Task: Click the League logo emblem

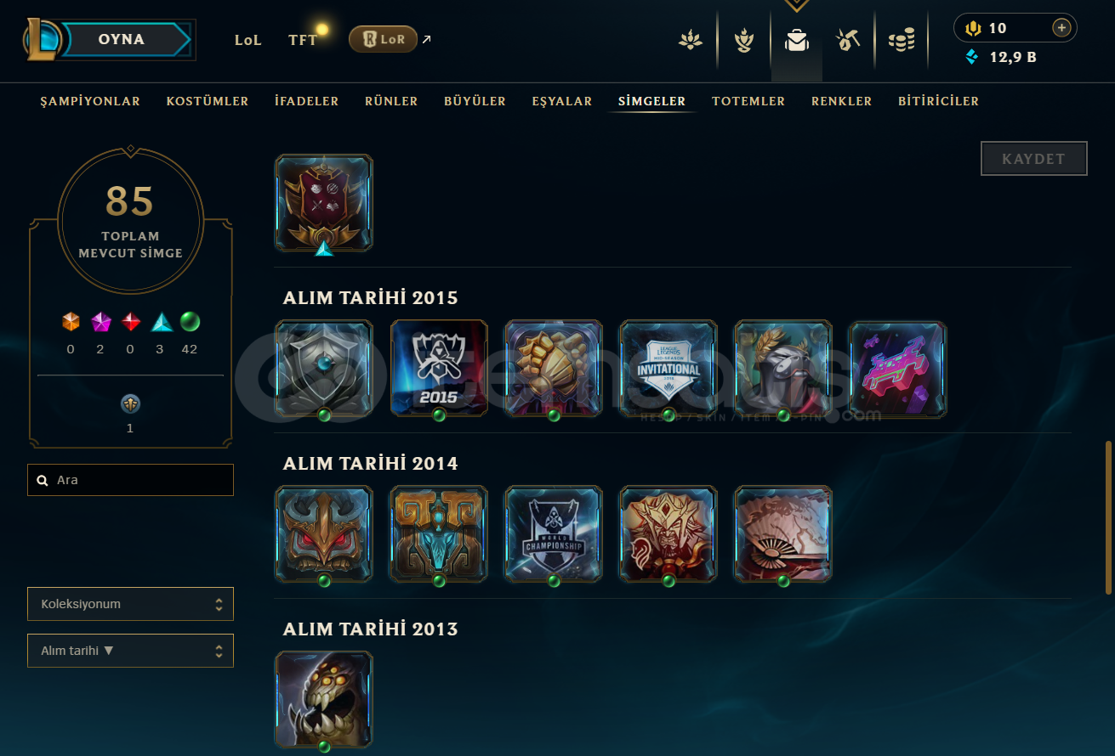Action: (43, 39)
